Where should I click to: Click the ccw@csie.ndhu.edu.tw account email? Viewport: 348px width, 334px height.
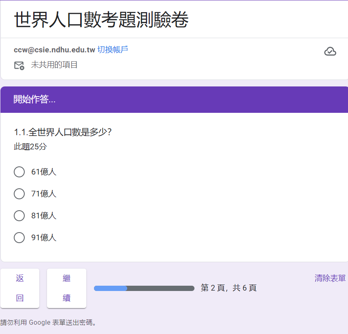54,50
